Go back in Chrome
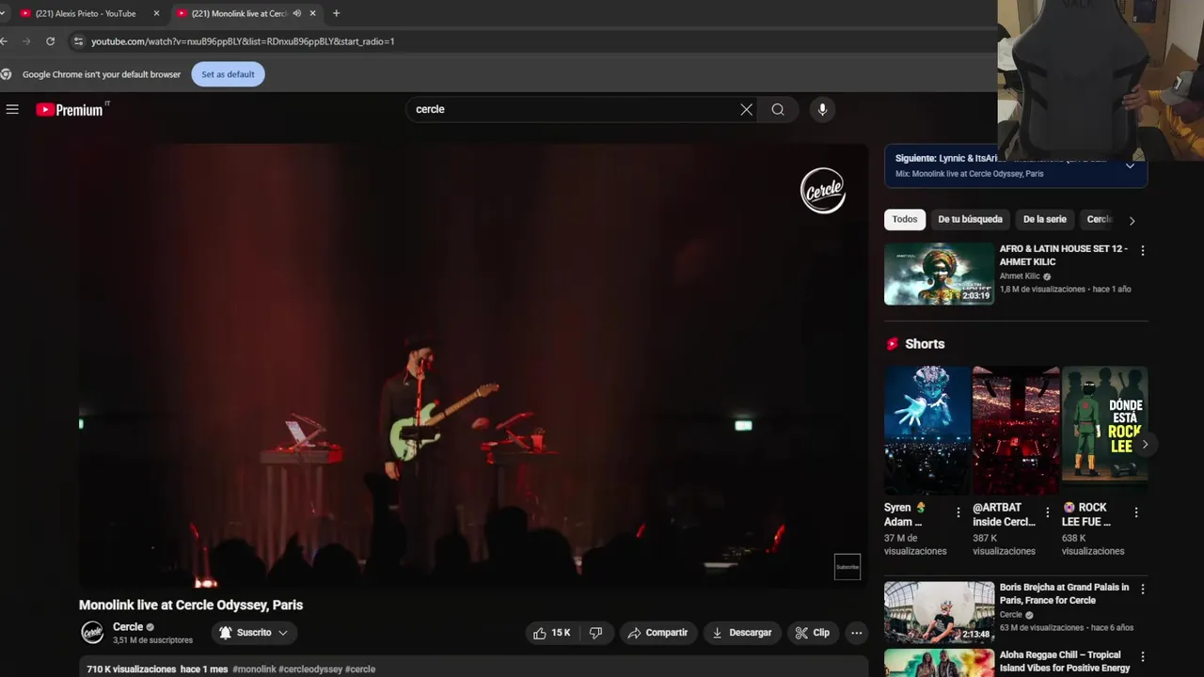 [x=5, y=41]
